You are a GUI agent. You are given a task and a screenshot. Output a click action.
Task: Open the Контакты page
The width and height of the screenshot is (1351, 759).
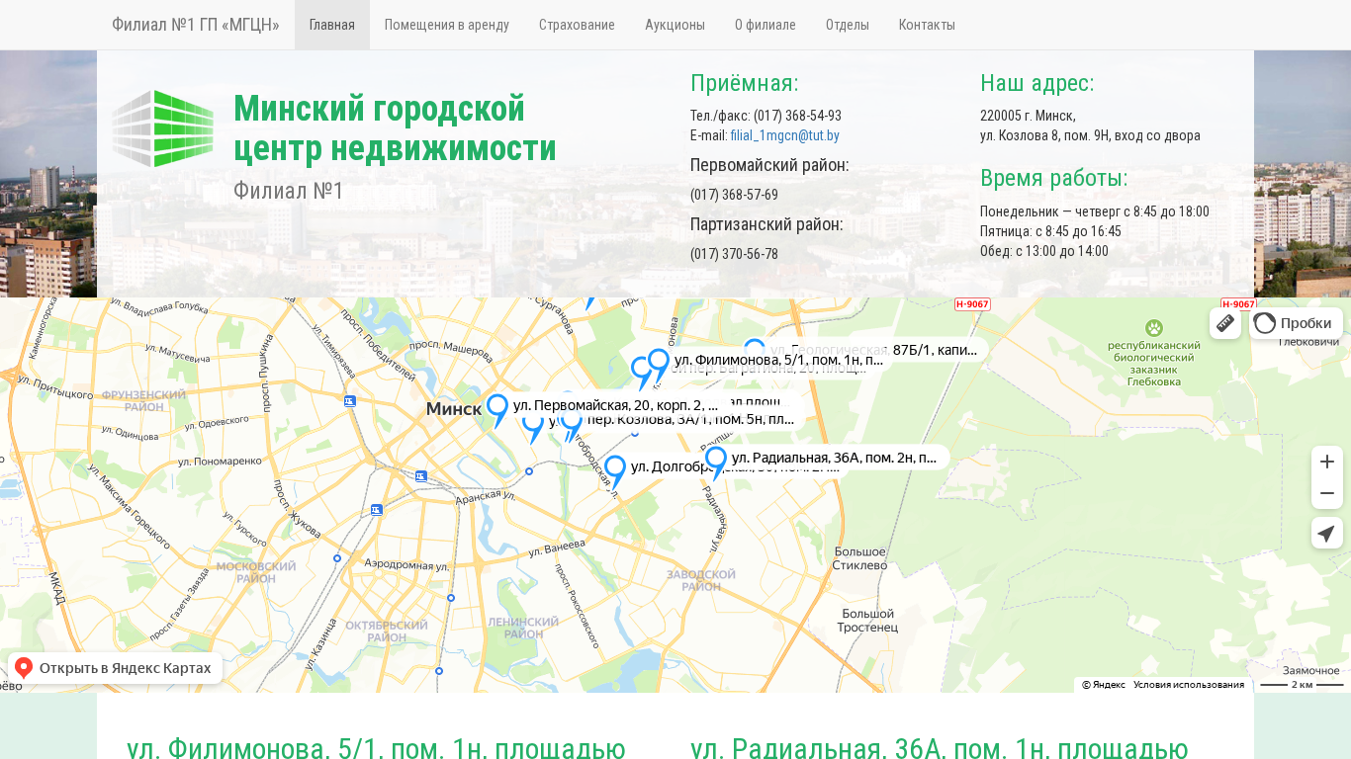(x=927, y=25)
